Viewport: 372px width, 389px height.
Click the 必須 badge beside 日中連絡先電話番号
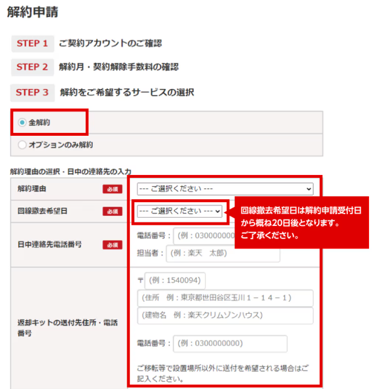(x=113, y=245)
